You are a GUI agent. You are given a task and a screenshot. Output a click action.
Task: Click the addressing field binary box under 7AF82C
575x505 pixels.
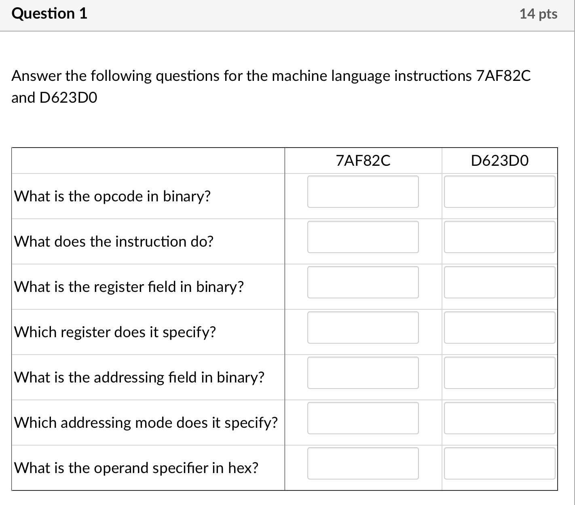[363, 373]
